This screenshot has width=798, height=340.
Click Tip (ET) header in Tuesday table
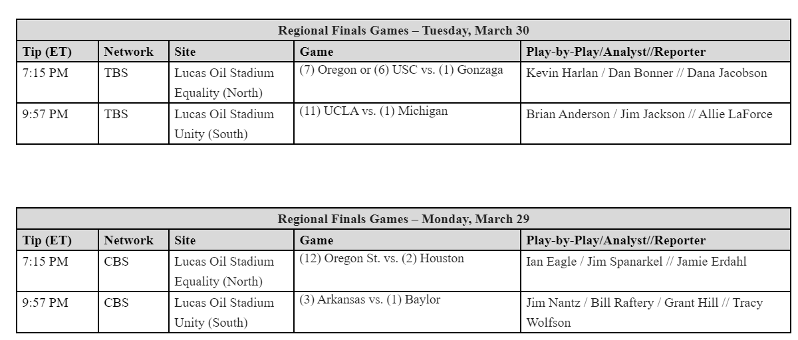(47, 51)
